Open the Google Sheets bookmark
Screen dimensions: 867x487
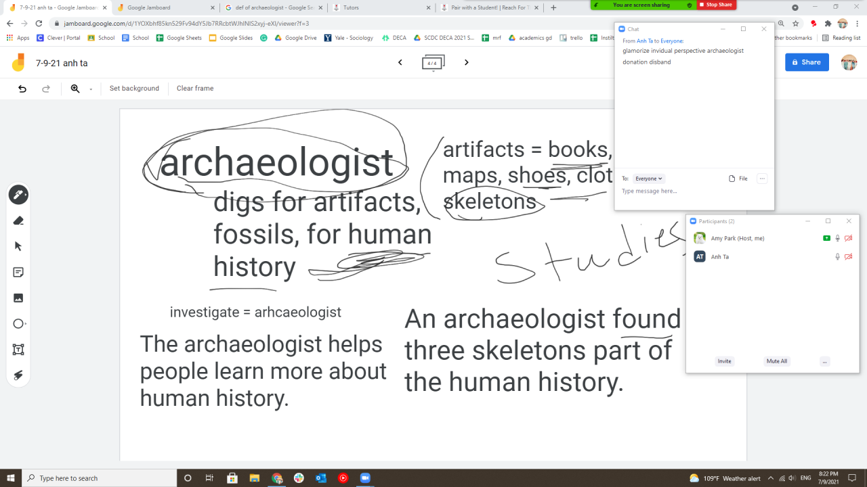[179, 38]
